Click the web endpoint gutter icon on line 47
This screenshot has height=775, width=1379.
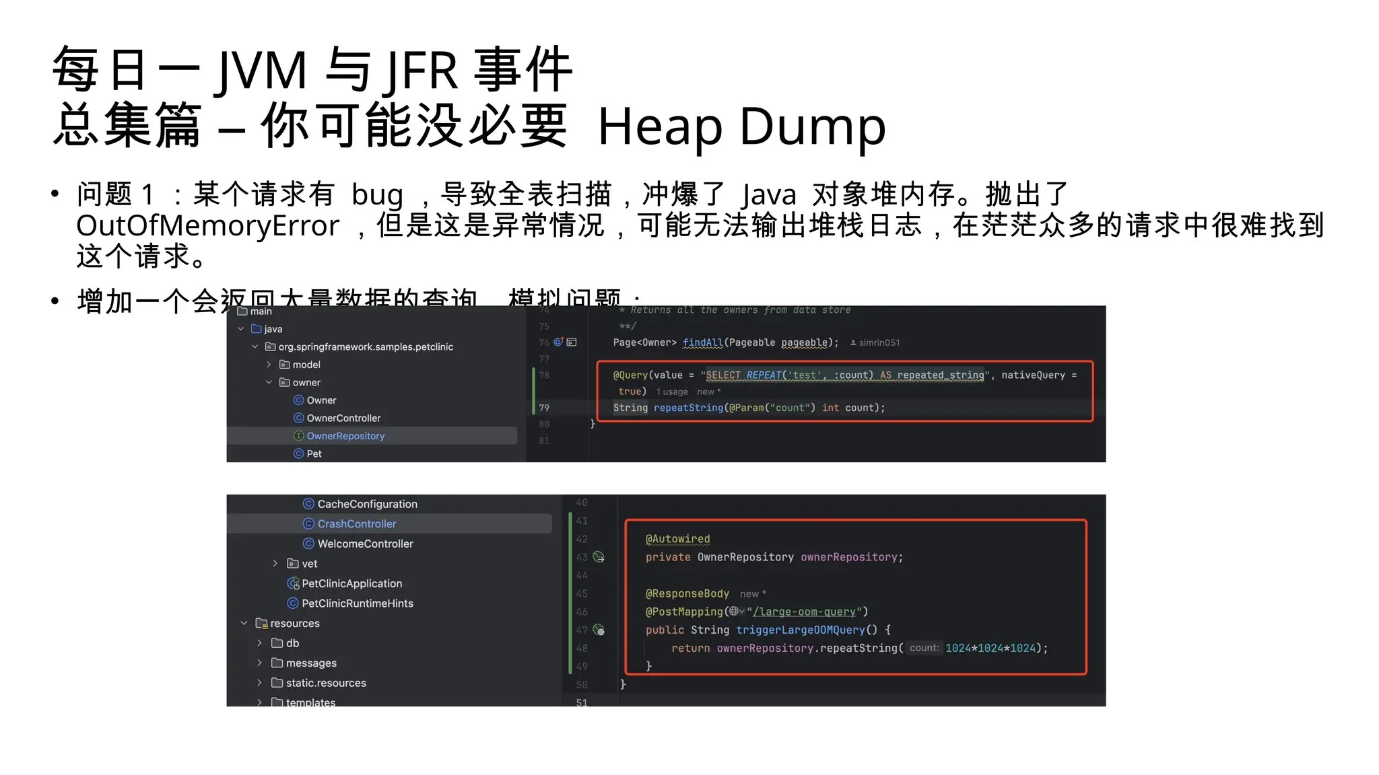598,630
